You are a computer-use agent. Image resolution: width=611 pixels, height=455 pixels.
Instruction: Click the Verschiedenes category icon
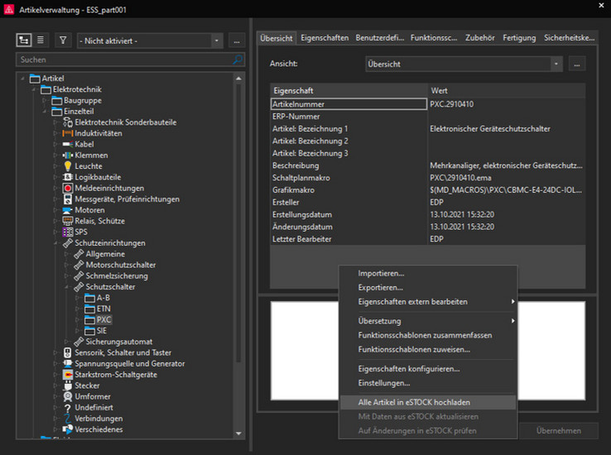click(x=68, y=429)
